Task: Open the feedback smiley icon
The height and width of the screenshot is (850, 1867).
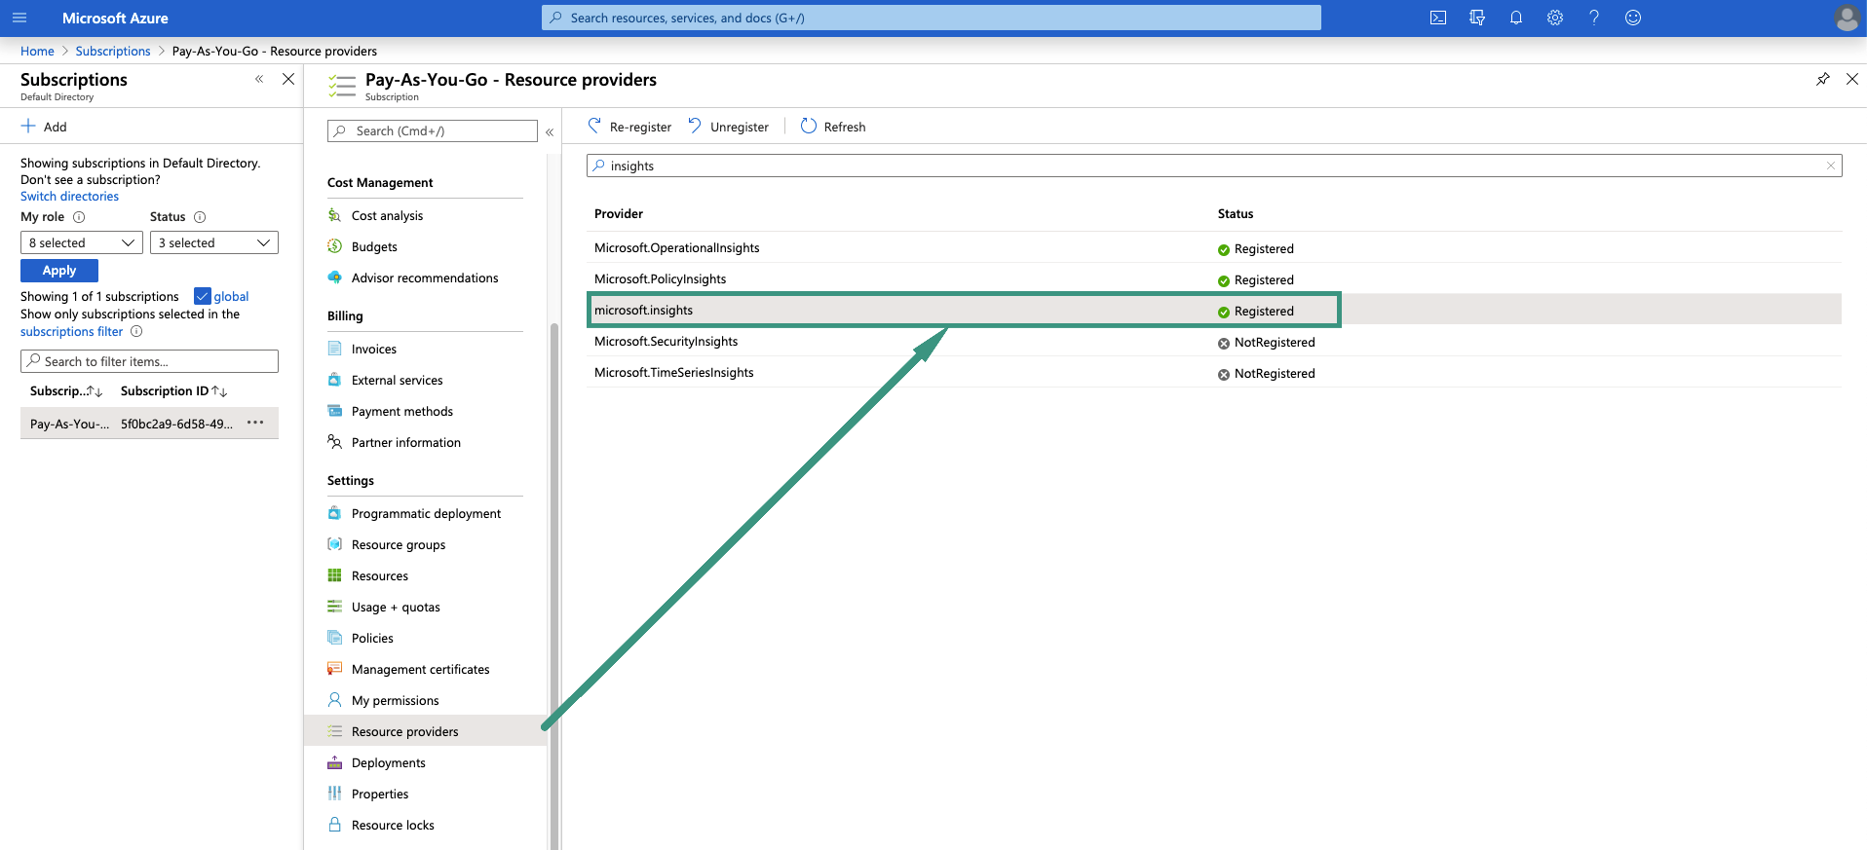Action: 1633,18
